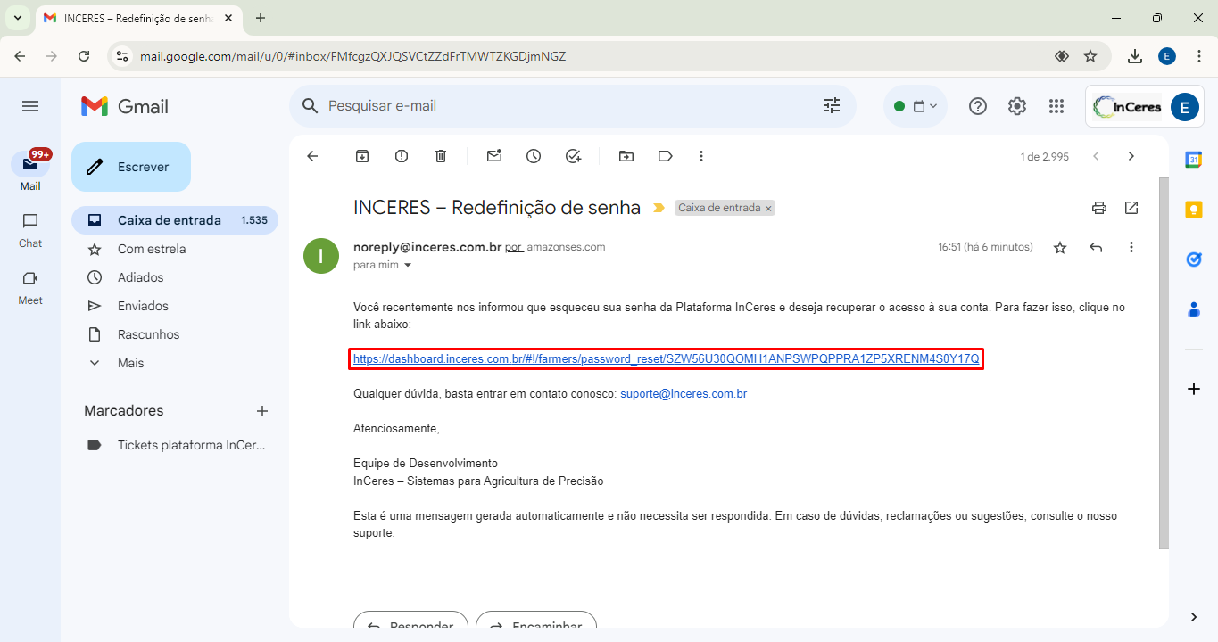Open more options in email toolbar
This screenshot has height=642, width=1218.
pyautogui.click(x=701, y=156)
